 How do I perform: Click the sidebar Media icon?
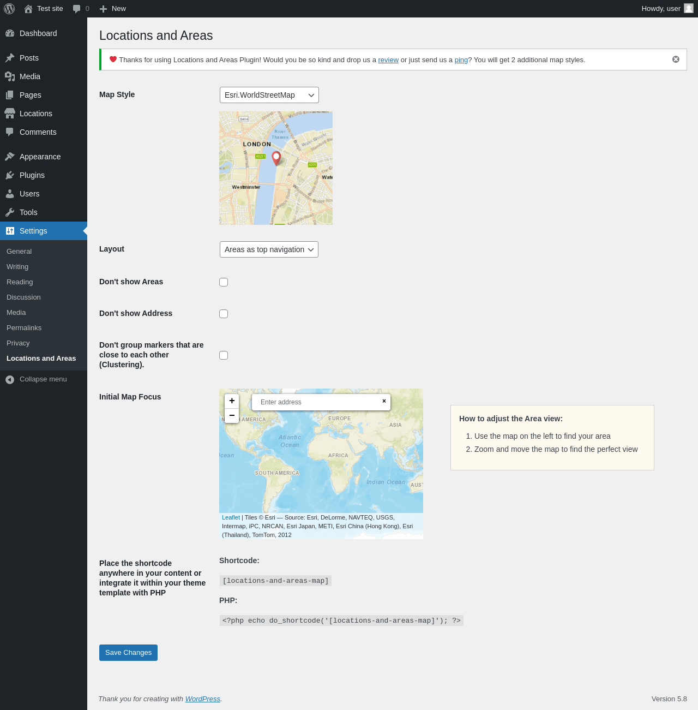(x=10, y=76)
